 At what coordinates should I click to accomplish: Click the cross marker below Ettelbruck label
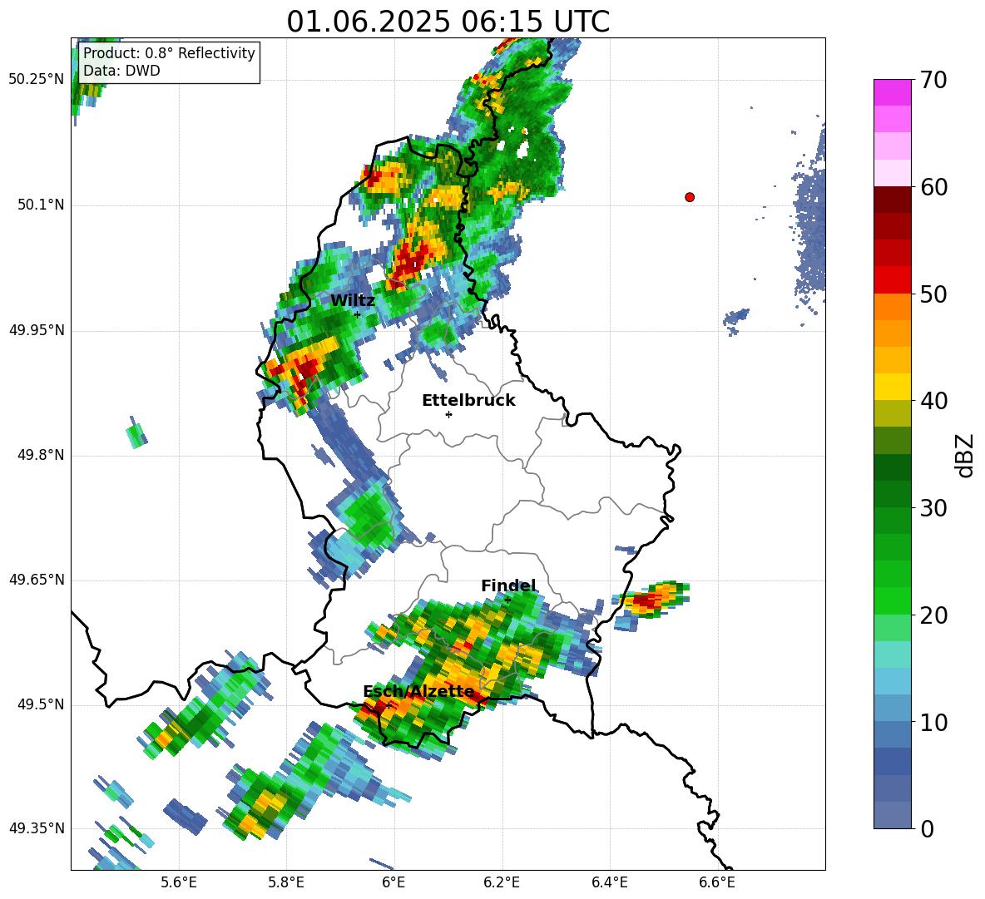(x=448, y=414)
